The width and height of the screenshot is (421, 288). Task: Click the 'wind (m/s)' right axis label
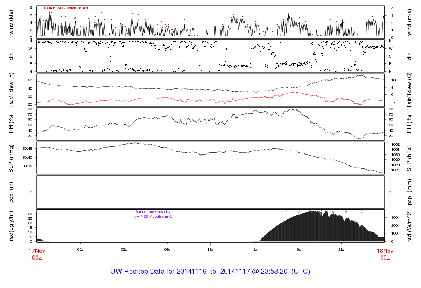coord(410,22)
